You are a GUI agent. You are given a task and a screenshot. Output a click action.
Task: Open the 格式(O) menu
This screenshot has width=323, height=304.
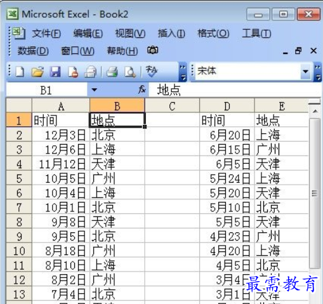pyautogui.click(x=213, y=34)
